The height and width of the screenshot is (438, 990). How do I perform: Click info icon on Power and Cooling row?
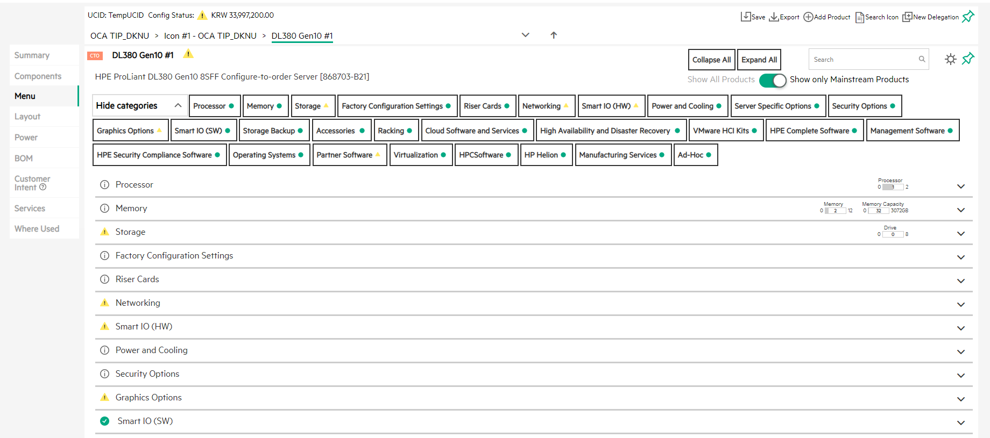click(x=105, y=350)
